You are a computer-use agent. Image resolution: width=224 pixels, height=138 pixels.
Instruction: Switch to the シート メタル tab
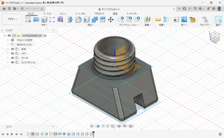tap(80, 14)
